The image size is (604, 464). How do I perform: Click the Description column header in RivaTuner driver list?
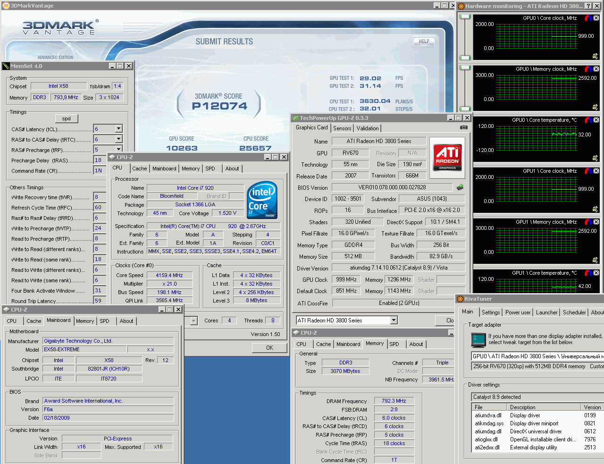tap(544, 407)
